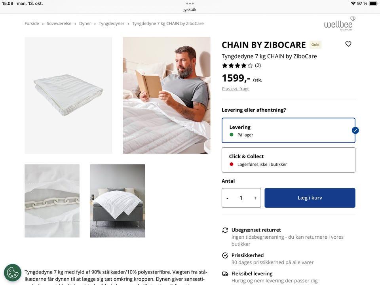
Task: Open the chain close-up thumbnail
Action: point(52,201)
